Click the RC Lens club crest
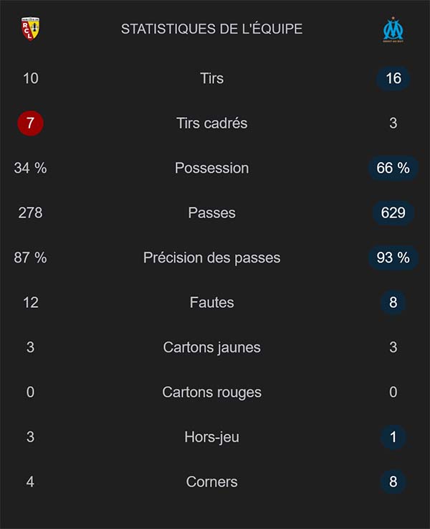The height and width of the screenshot is (529, 430). (30, 29)
